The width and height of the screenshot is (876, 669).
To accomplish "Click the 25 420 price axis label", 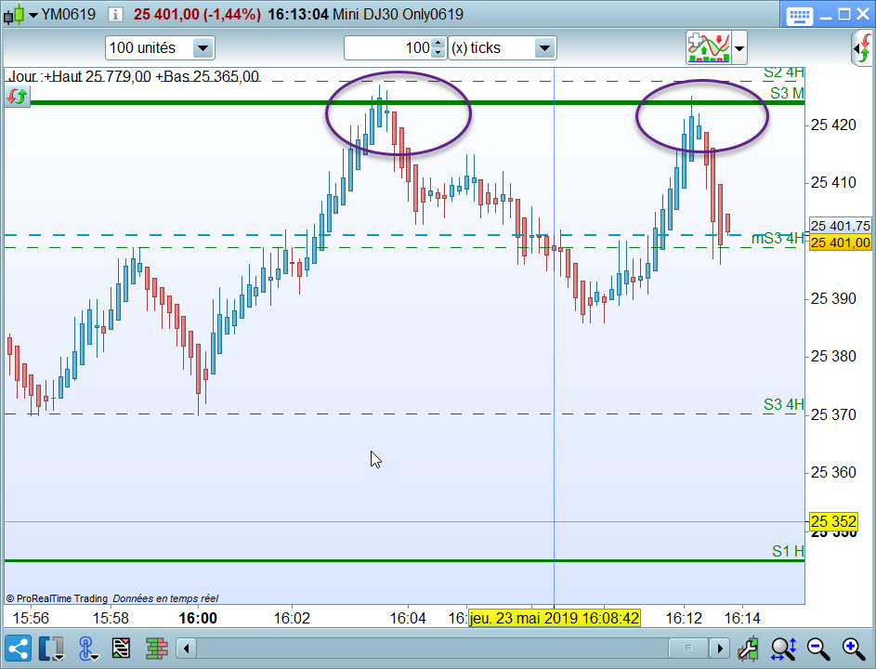I will (x=833, y=125).
